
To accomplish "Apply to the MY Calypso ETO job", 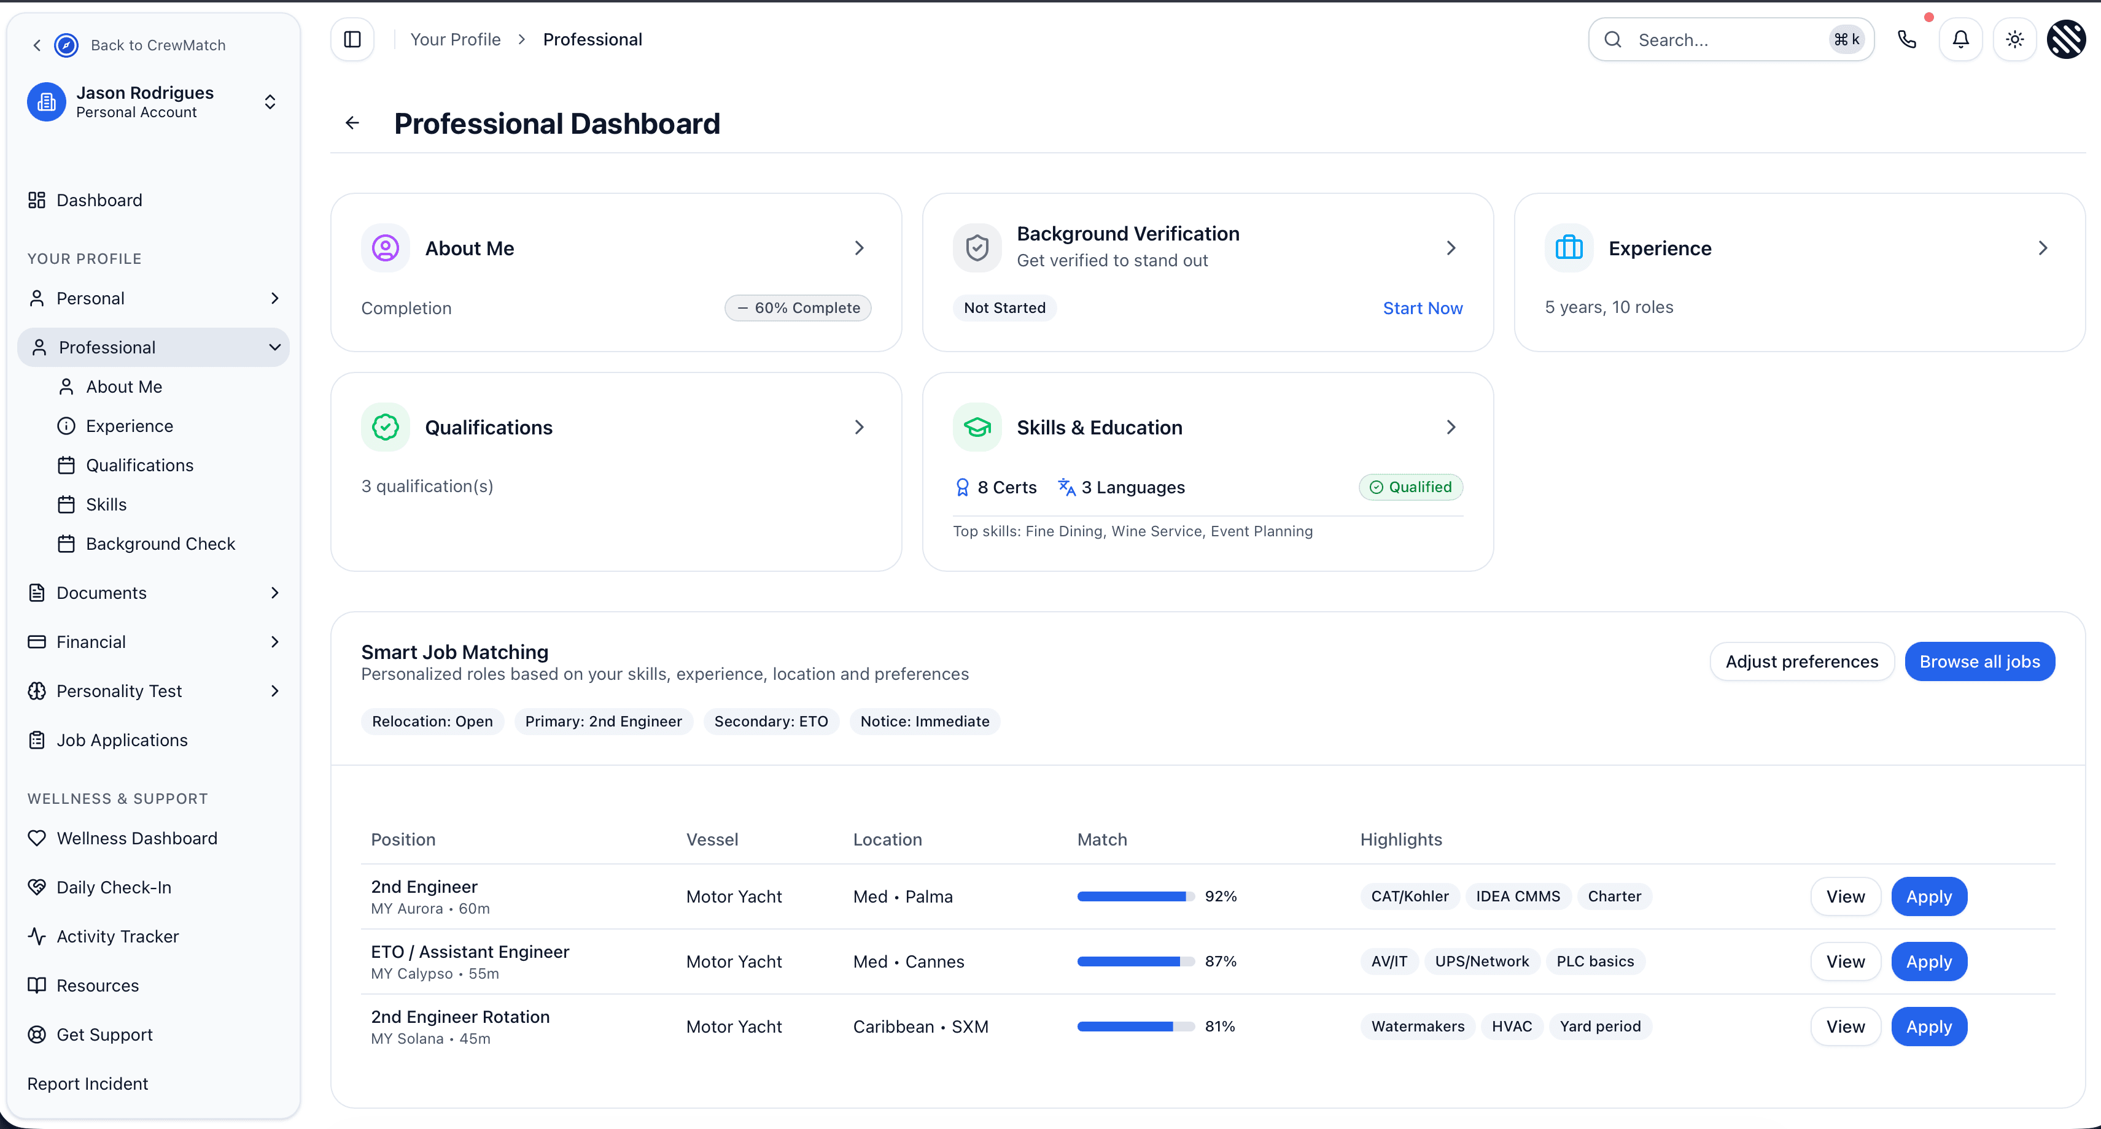I will pyautogui.click(x=1929, y=962).
